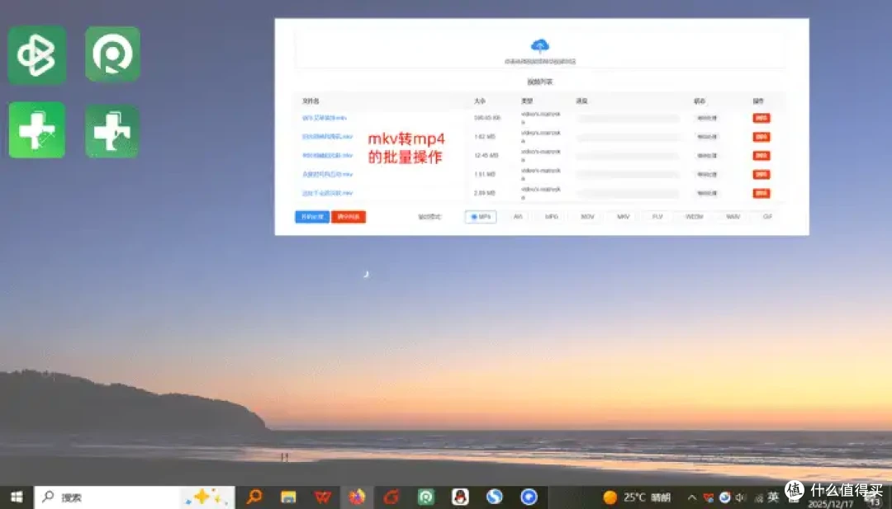Launch WPS Office from the taskbar
The width and height of the screenshot is (892, 509).
323,497
